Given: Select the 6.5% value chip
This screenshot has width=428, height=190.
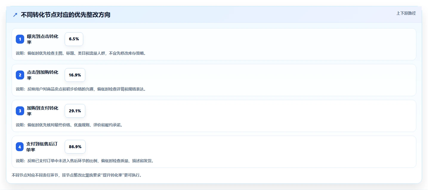Looking at the screenshot, I should click(x=74, y=39).
